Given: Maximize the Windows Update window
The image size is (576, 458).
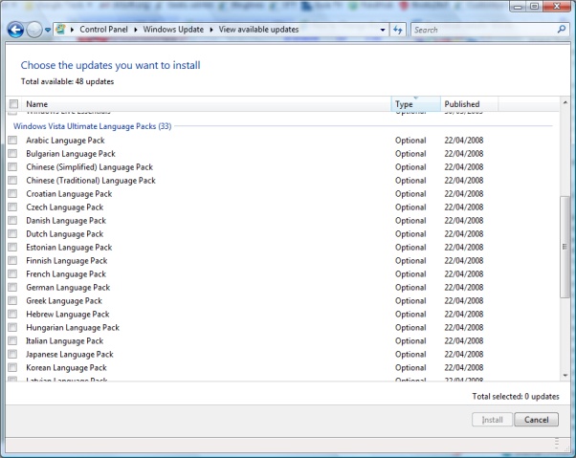Looking at the screenshot, I should [535, 7].
